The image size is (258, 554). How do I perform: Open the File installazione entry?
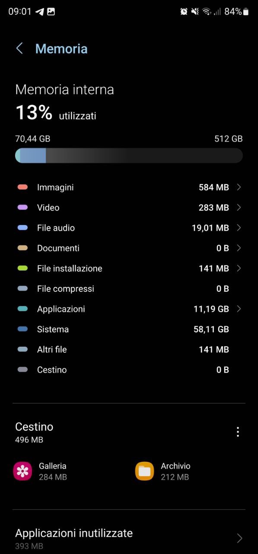[129, 268]
